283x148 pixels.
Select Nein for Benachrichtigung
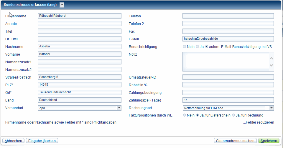(x=185, y=47)
